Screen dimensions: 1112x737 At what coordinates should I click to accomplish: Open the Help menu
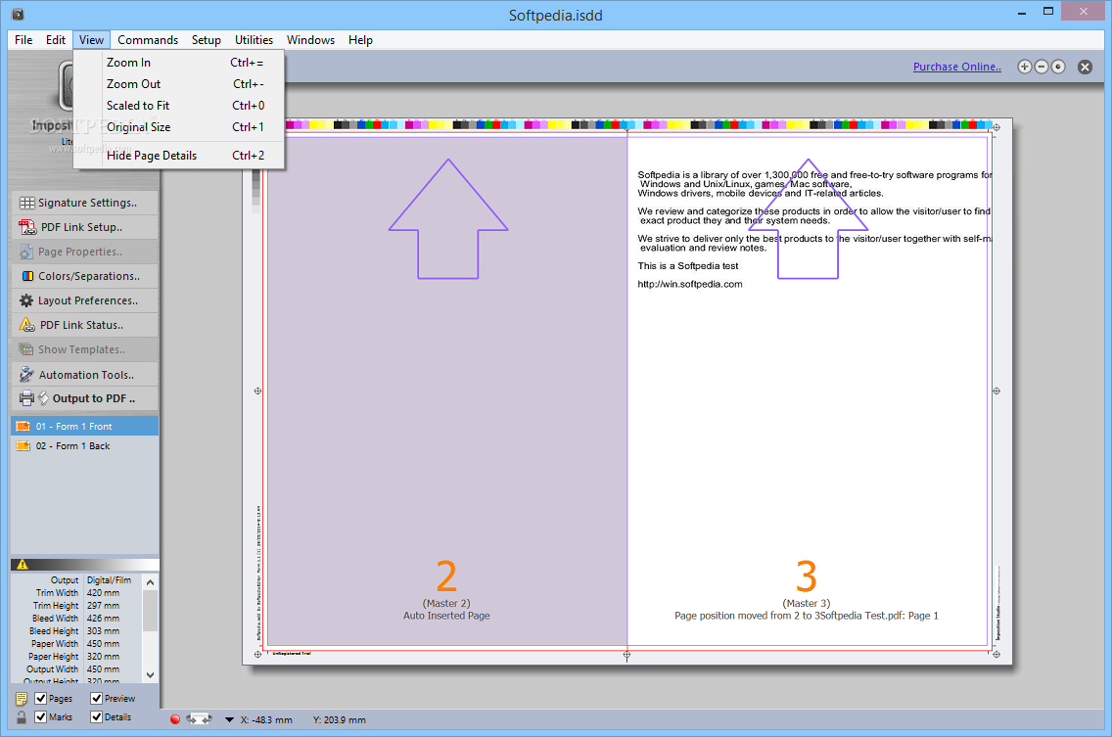tap(360, 40)
